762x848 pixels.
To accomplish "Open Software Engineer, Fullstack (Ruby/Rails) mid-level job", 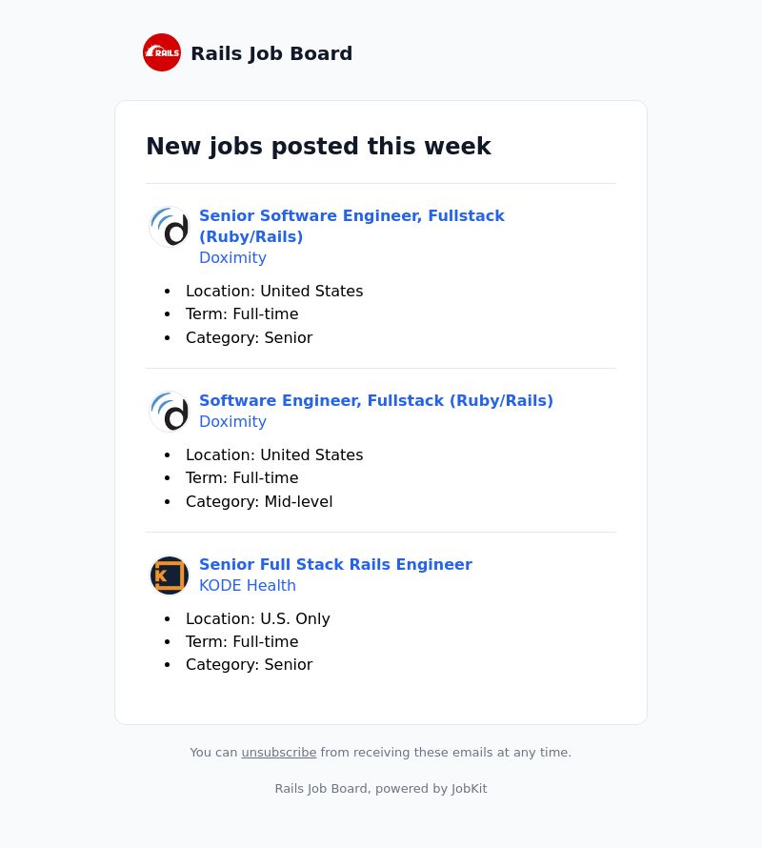I will pos(376,400).
